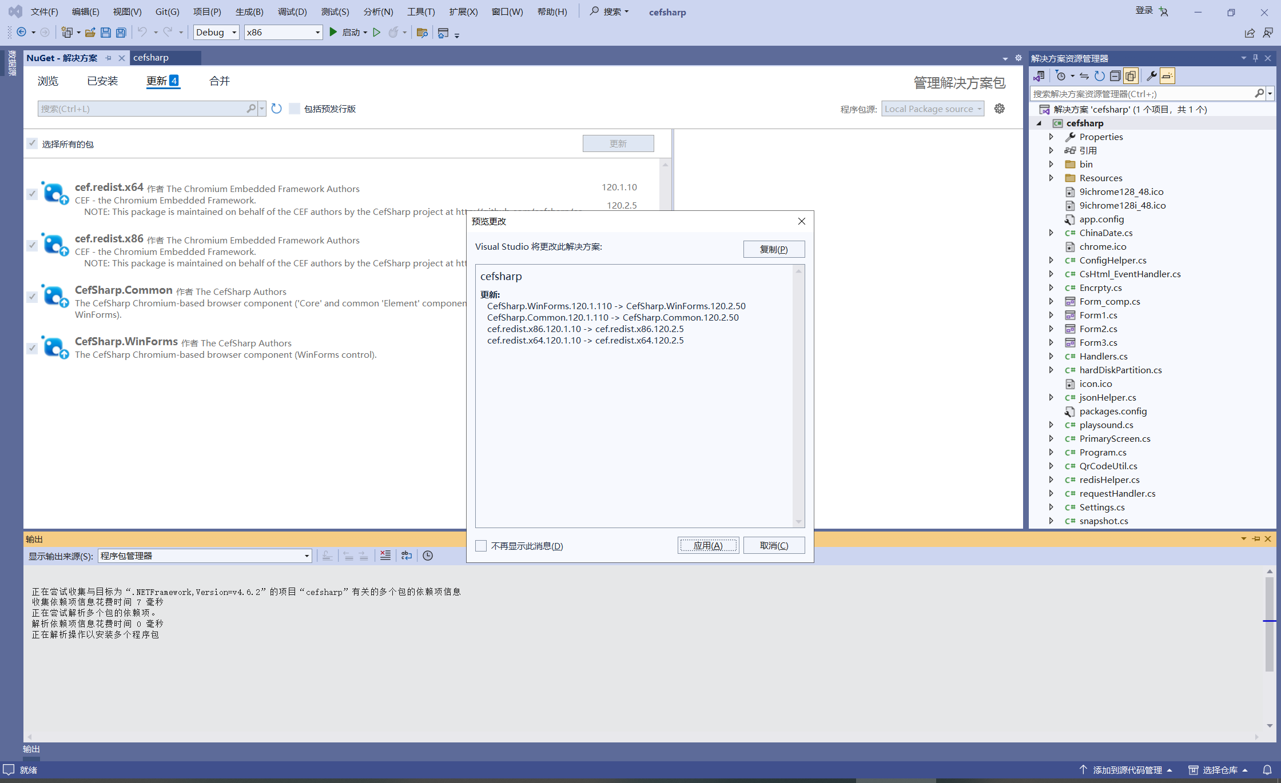Disable 不再显示此消息 checkbox

click(x=482, y=546)
